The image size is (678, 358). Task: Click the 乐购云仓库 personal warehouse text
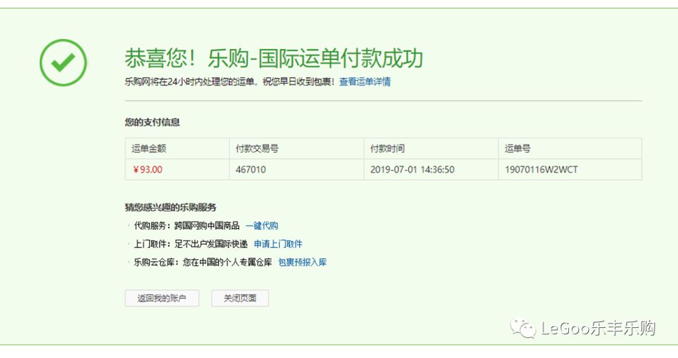pos(203,262)
